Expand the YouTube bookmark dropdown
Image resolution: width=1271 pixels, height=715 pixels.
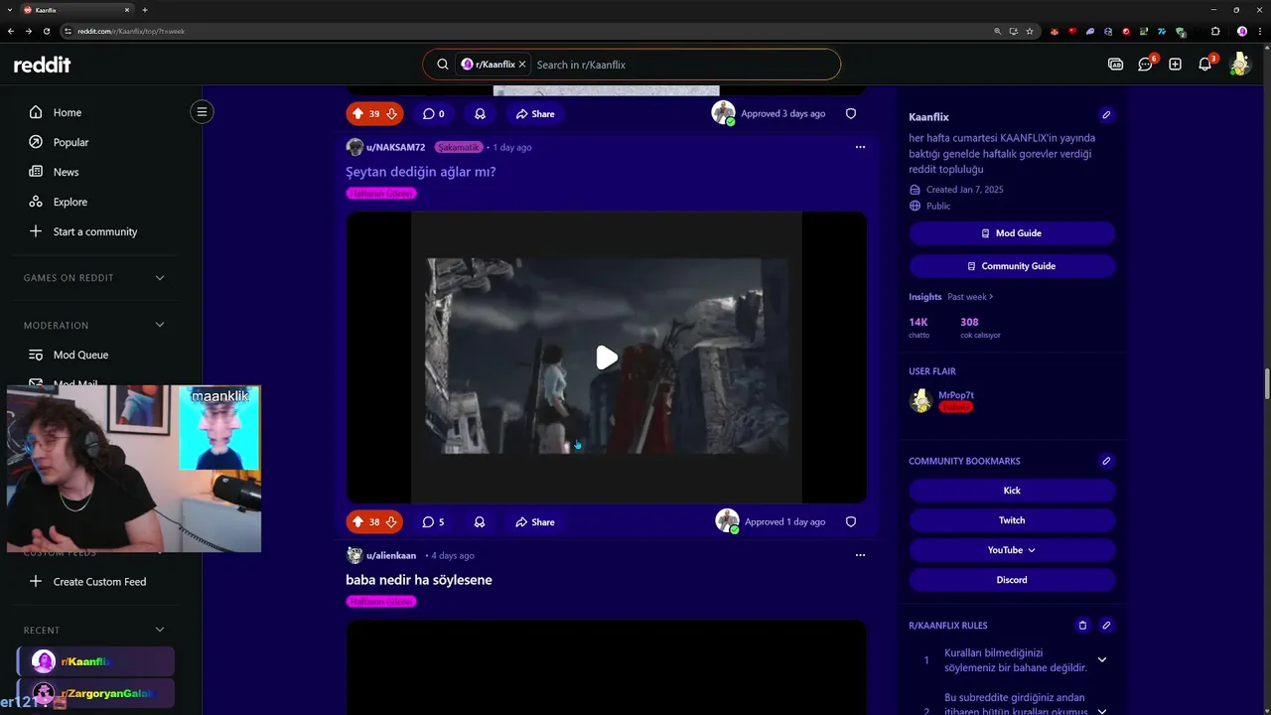pos(1012,550)
